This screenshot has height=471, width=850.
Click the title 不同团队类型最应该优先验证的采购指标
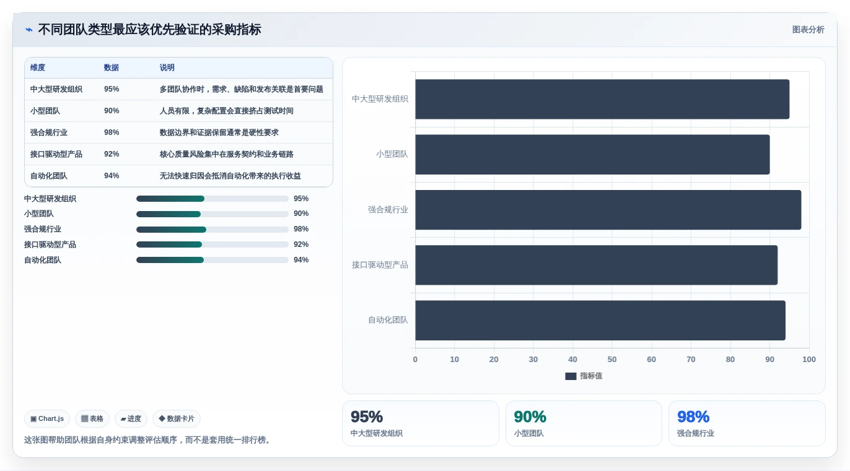pos(149,30)
